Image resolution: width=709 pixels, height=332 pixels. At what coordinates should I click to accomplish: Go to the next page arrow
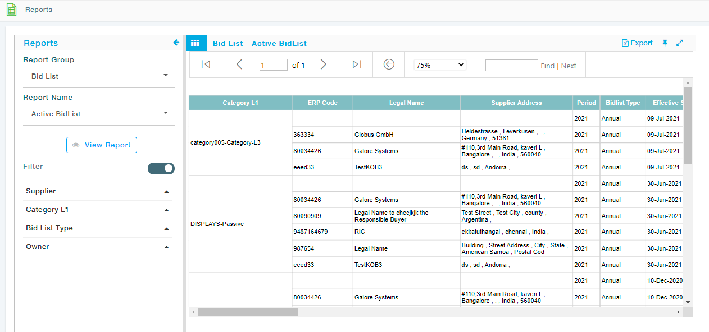[323, 64]
